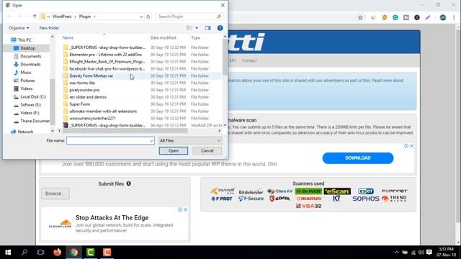Click the Plugin breadcrumb segment
Image resolution: width=461 pixels, height=259 pixels.
tap(85, 17)
